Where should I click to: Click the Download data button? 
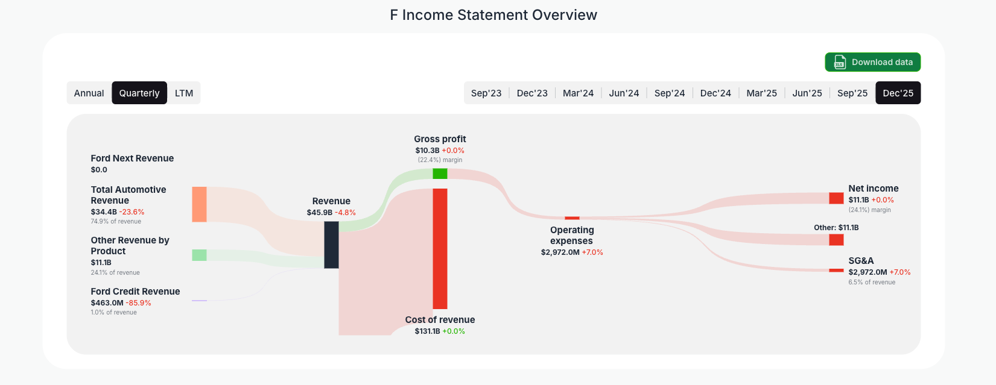tap(872, 62)
